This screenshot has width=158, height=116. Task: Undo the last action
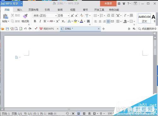coord(25,29)
